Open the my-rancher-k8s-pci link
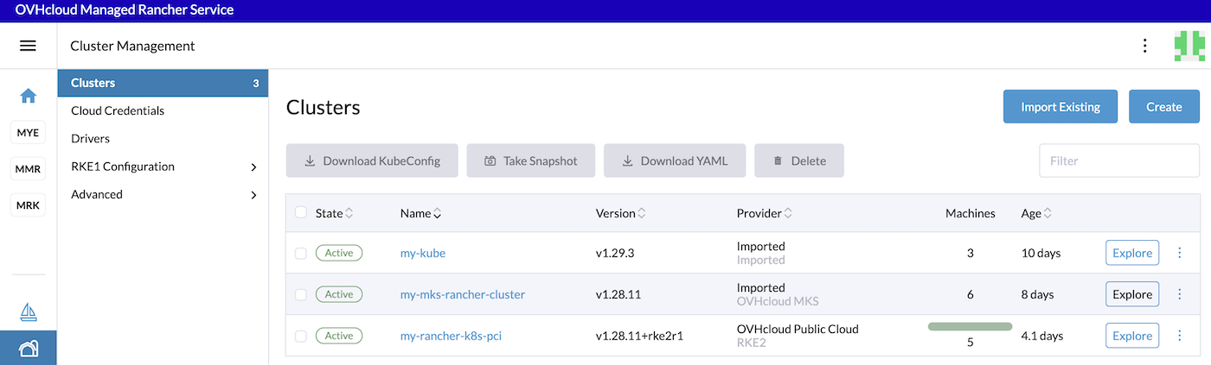Viewport: 1211px width, 365px height. [451, 337]
